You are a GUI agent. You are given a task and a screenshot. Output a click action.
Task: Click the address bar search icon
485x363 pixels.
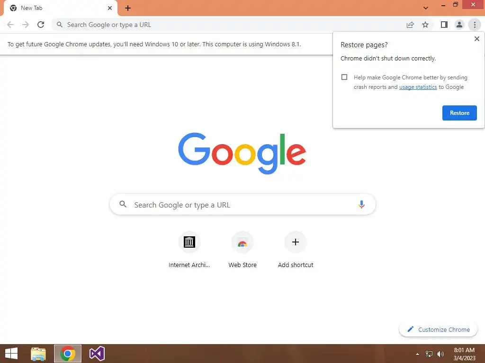coord(59,25)
